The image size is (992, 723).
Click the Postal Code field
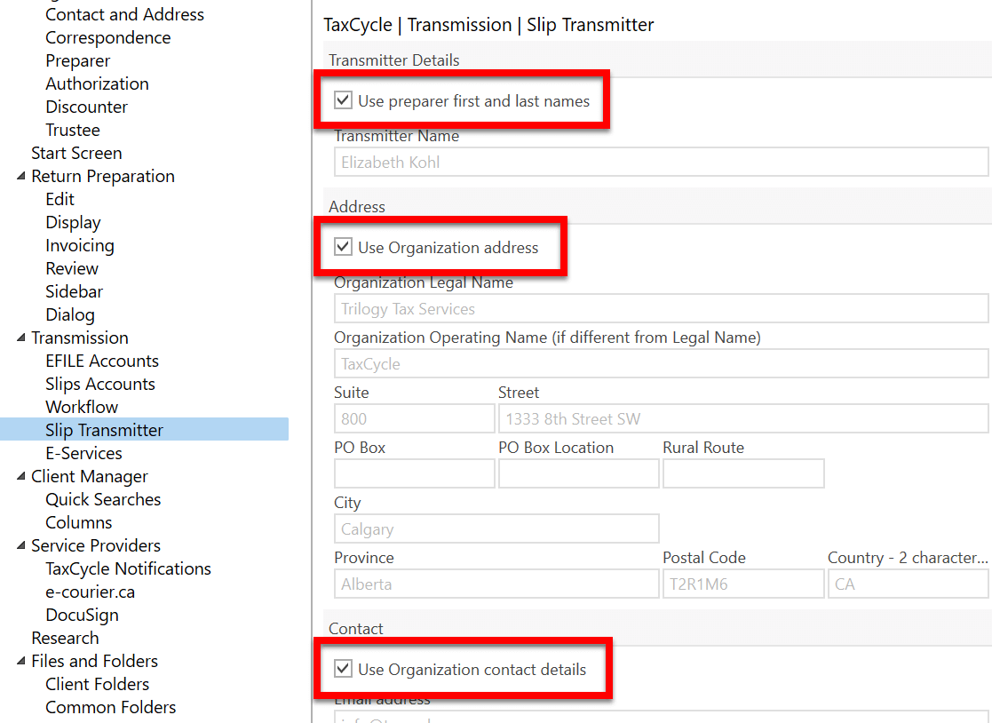(743, 584)
